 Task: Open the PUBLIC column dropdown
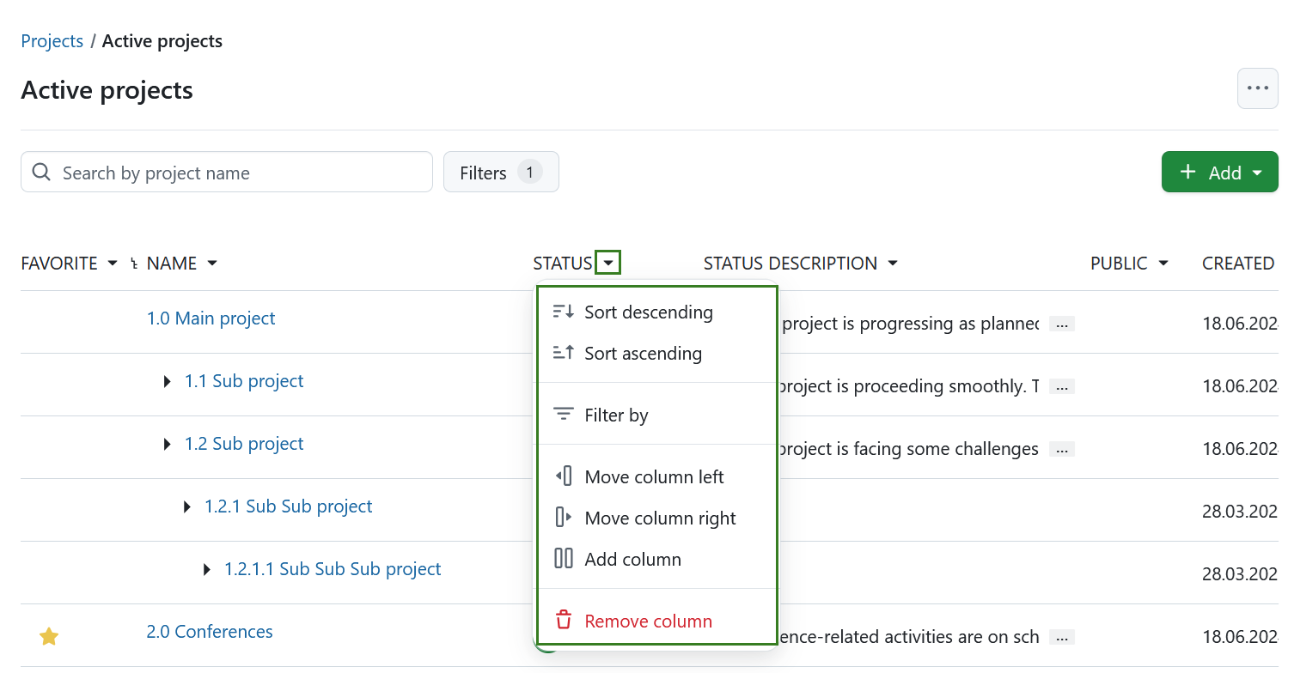1165,263
